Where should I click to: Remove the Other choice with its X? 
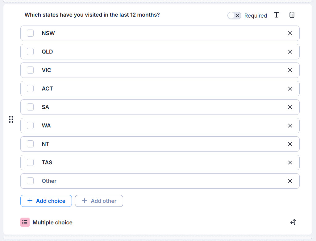pyautogui.click(x=290, y=181)
